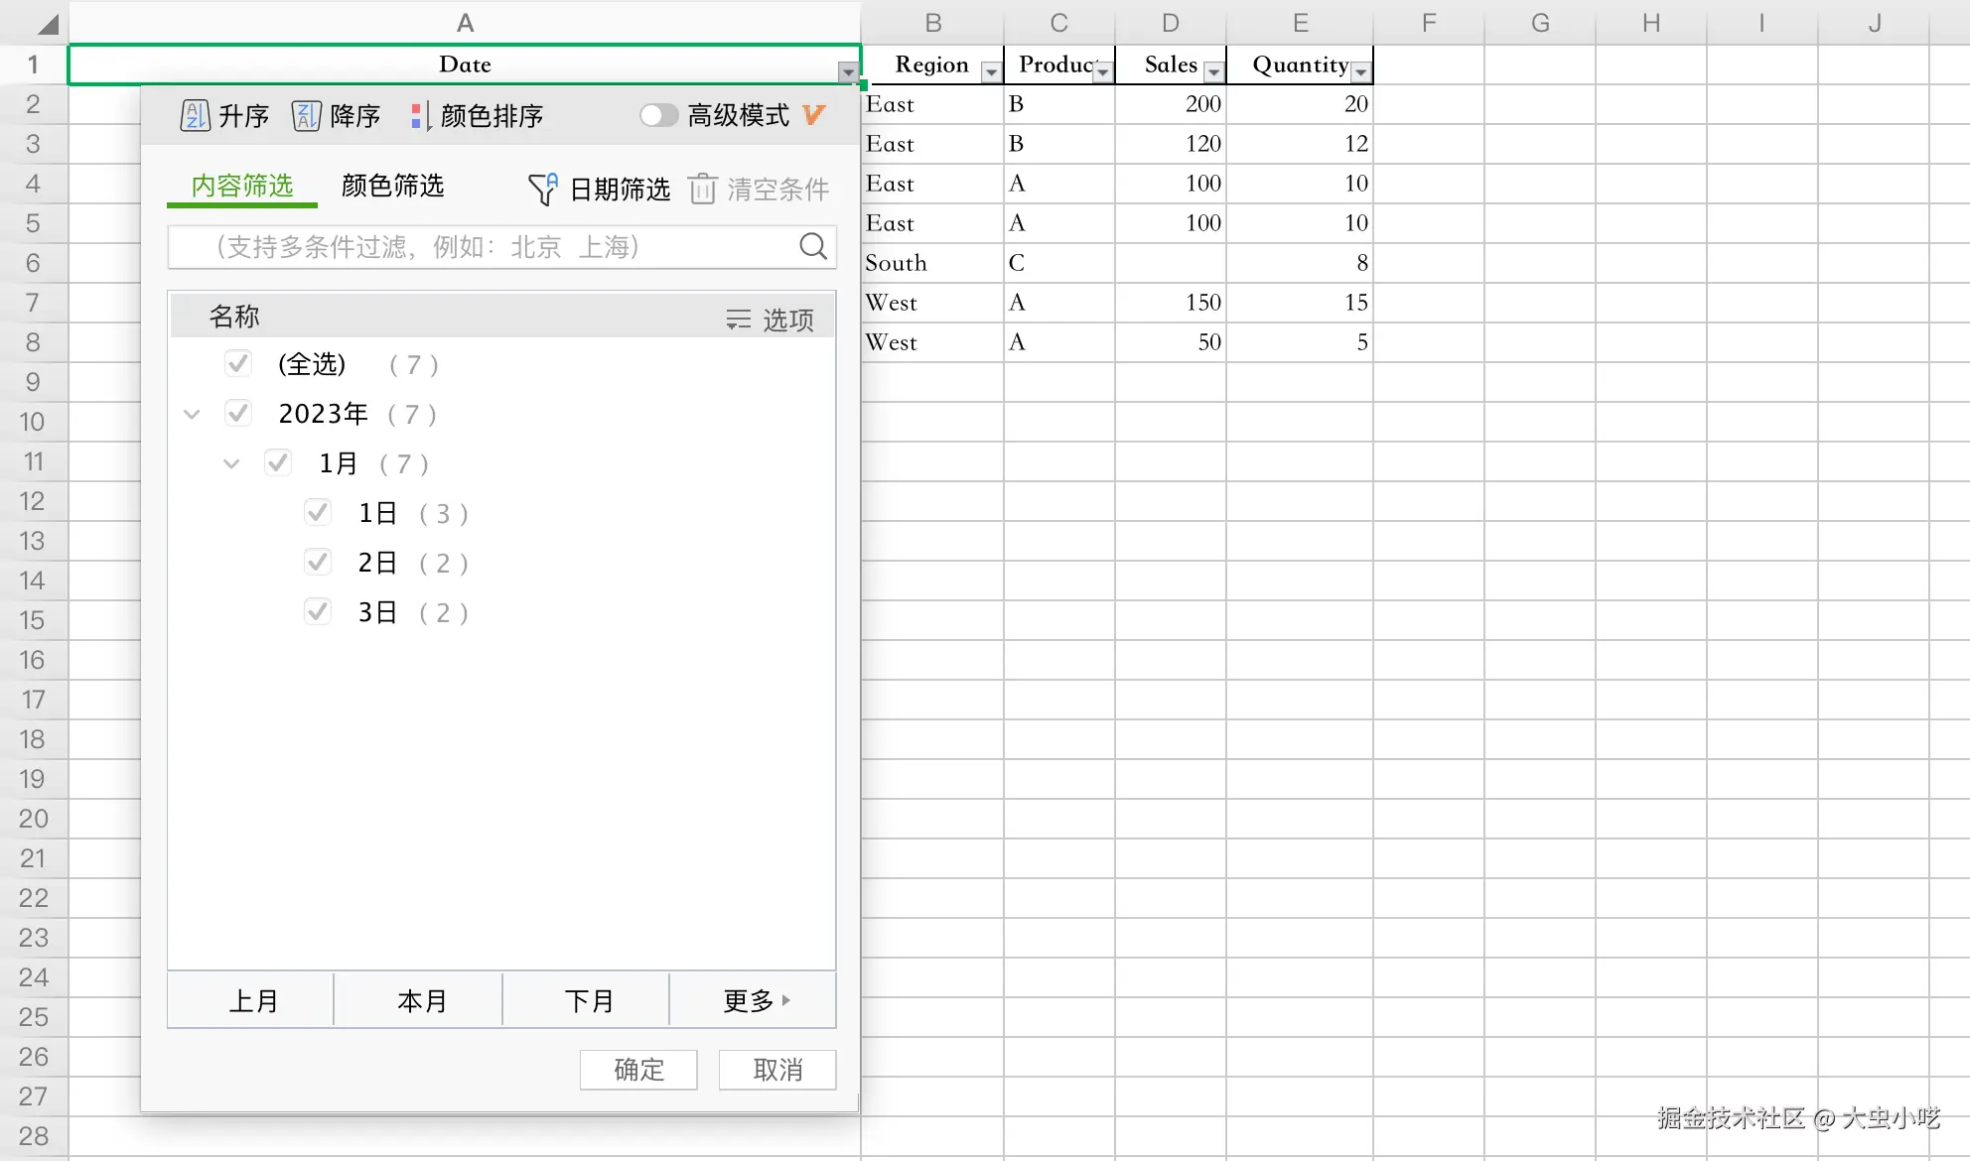Image resolution: width=1970 pixels, height=1161 pixels.
Task: Open date filter (日期筛选) funnel icon
Action: (x=542, y=189)
